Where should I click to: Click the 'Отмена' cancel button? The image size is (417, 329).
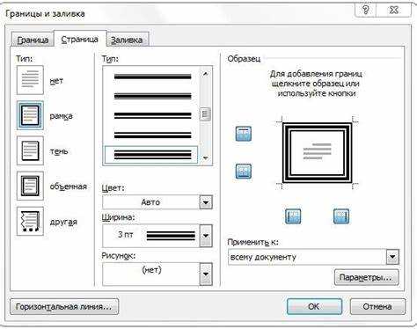point(377,307)
